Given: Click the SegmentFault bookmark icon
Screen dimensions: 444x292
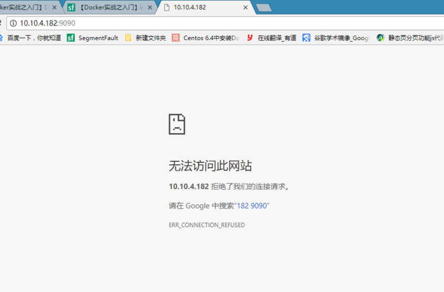Looking at the screenshot, I should (x=71, y=38).
